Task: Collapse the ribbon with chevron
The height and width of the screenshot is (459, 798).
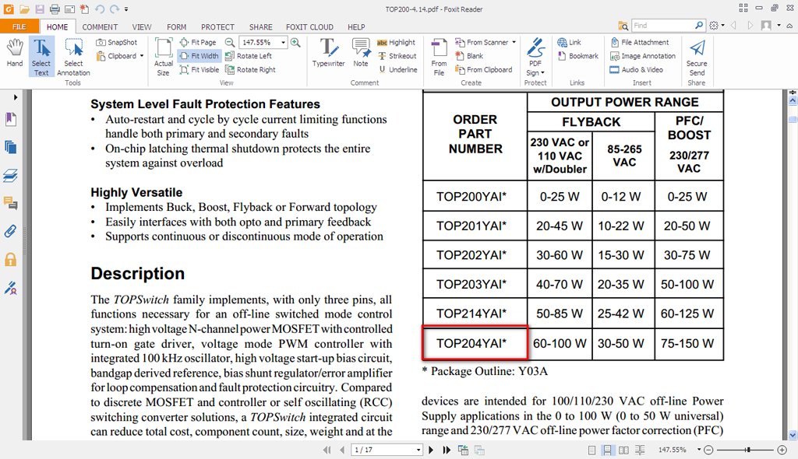Action: [x=789, y=26]
